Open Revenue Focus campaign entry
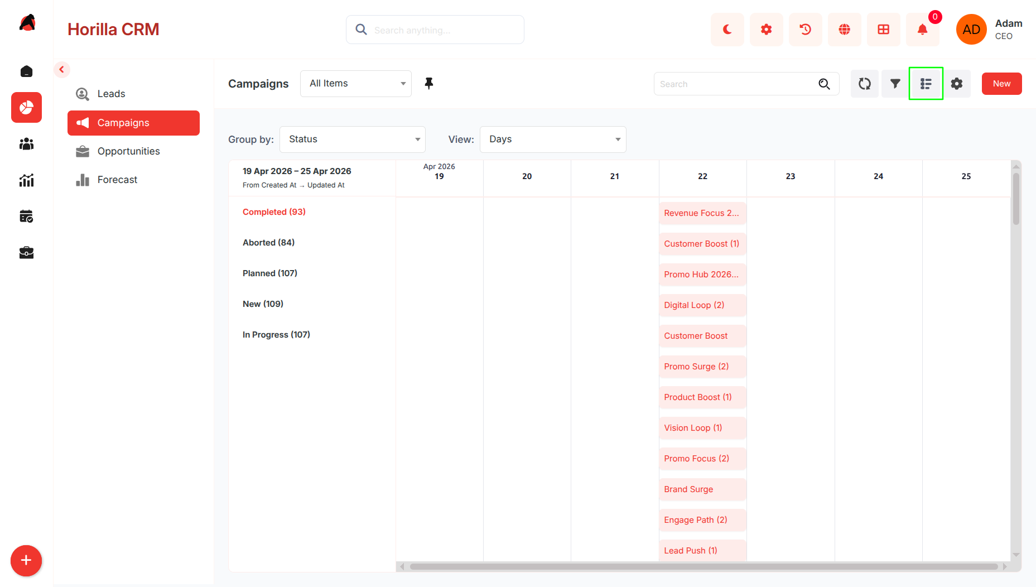The image size is (1036, 587). coord(702,213)
